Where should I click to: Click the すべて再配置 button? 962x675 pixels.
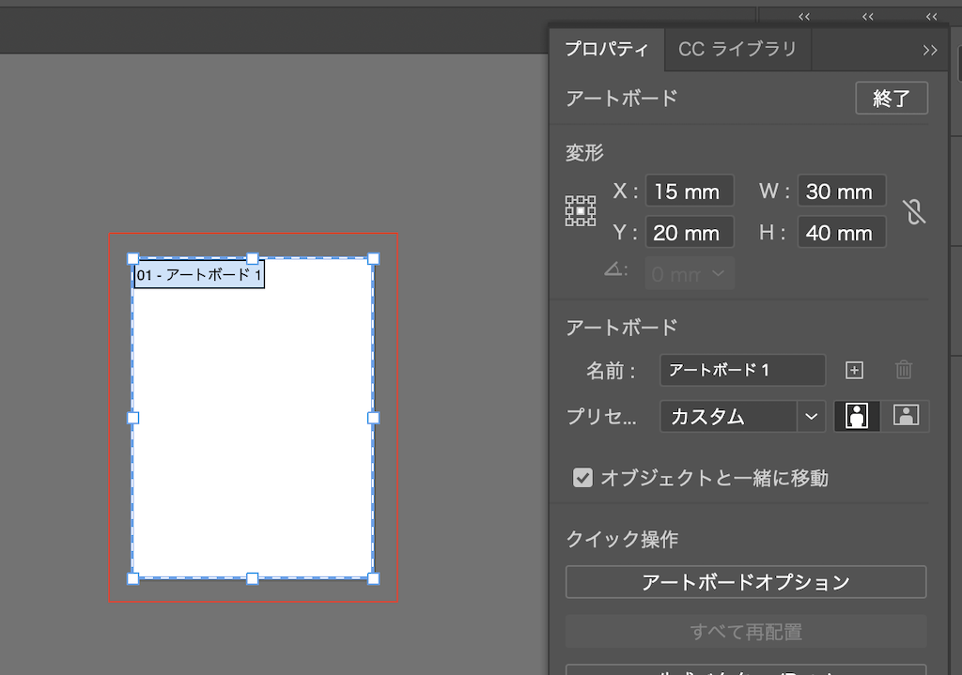[745, 632]
